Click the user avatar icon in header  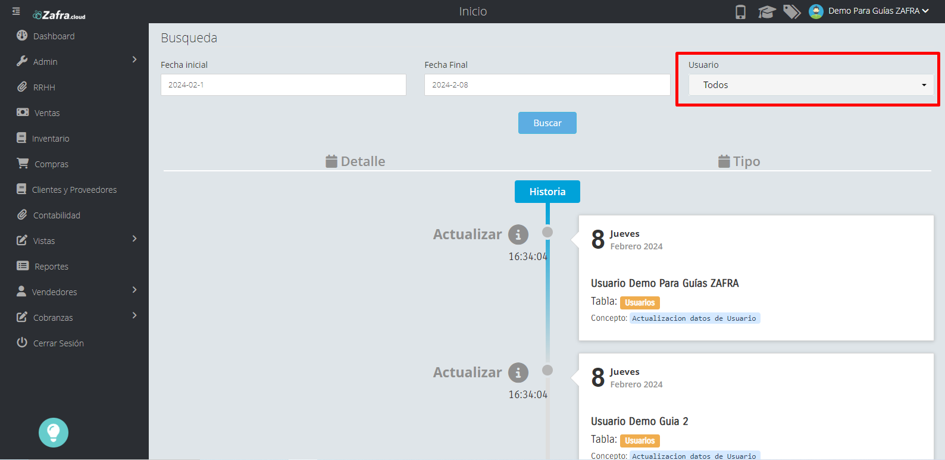(816, 11)
